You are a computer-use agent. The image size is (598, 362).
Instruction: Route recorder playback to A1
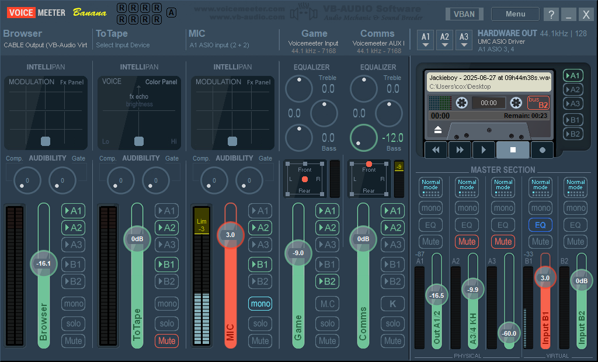click(x=573, y=75)
